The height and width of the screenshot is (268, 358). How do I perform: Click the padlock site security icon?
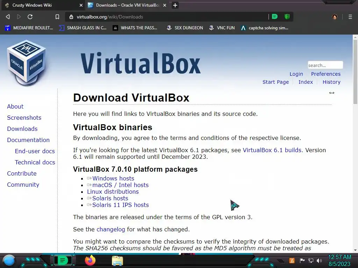coord(71,17)
